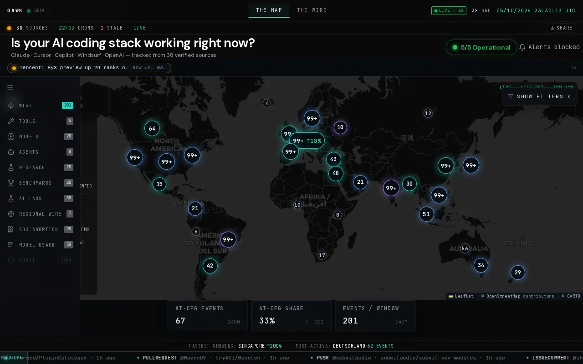This screenshot has height=364, width=583.
Task: Click the 42 cluster marker in Argentina
Action: tap(210, 266)
